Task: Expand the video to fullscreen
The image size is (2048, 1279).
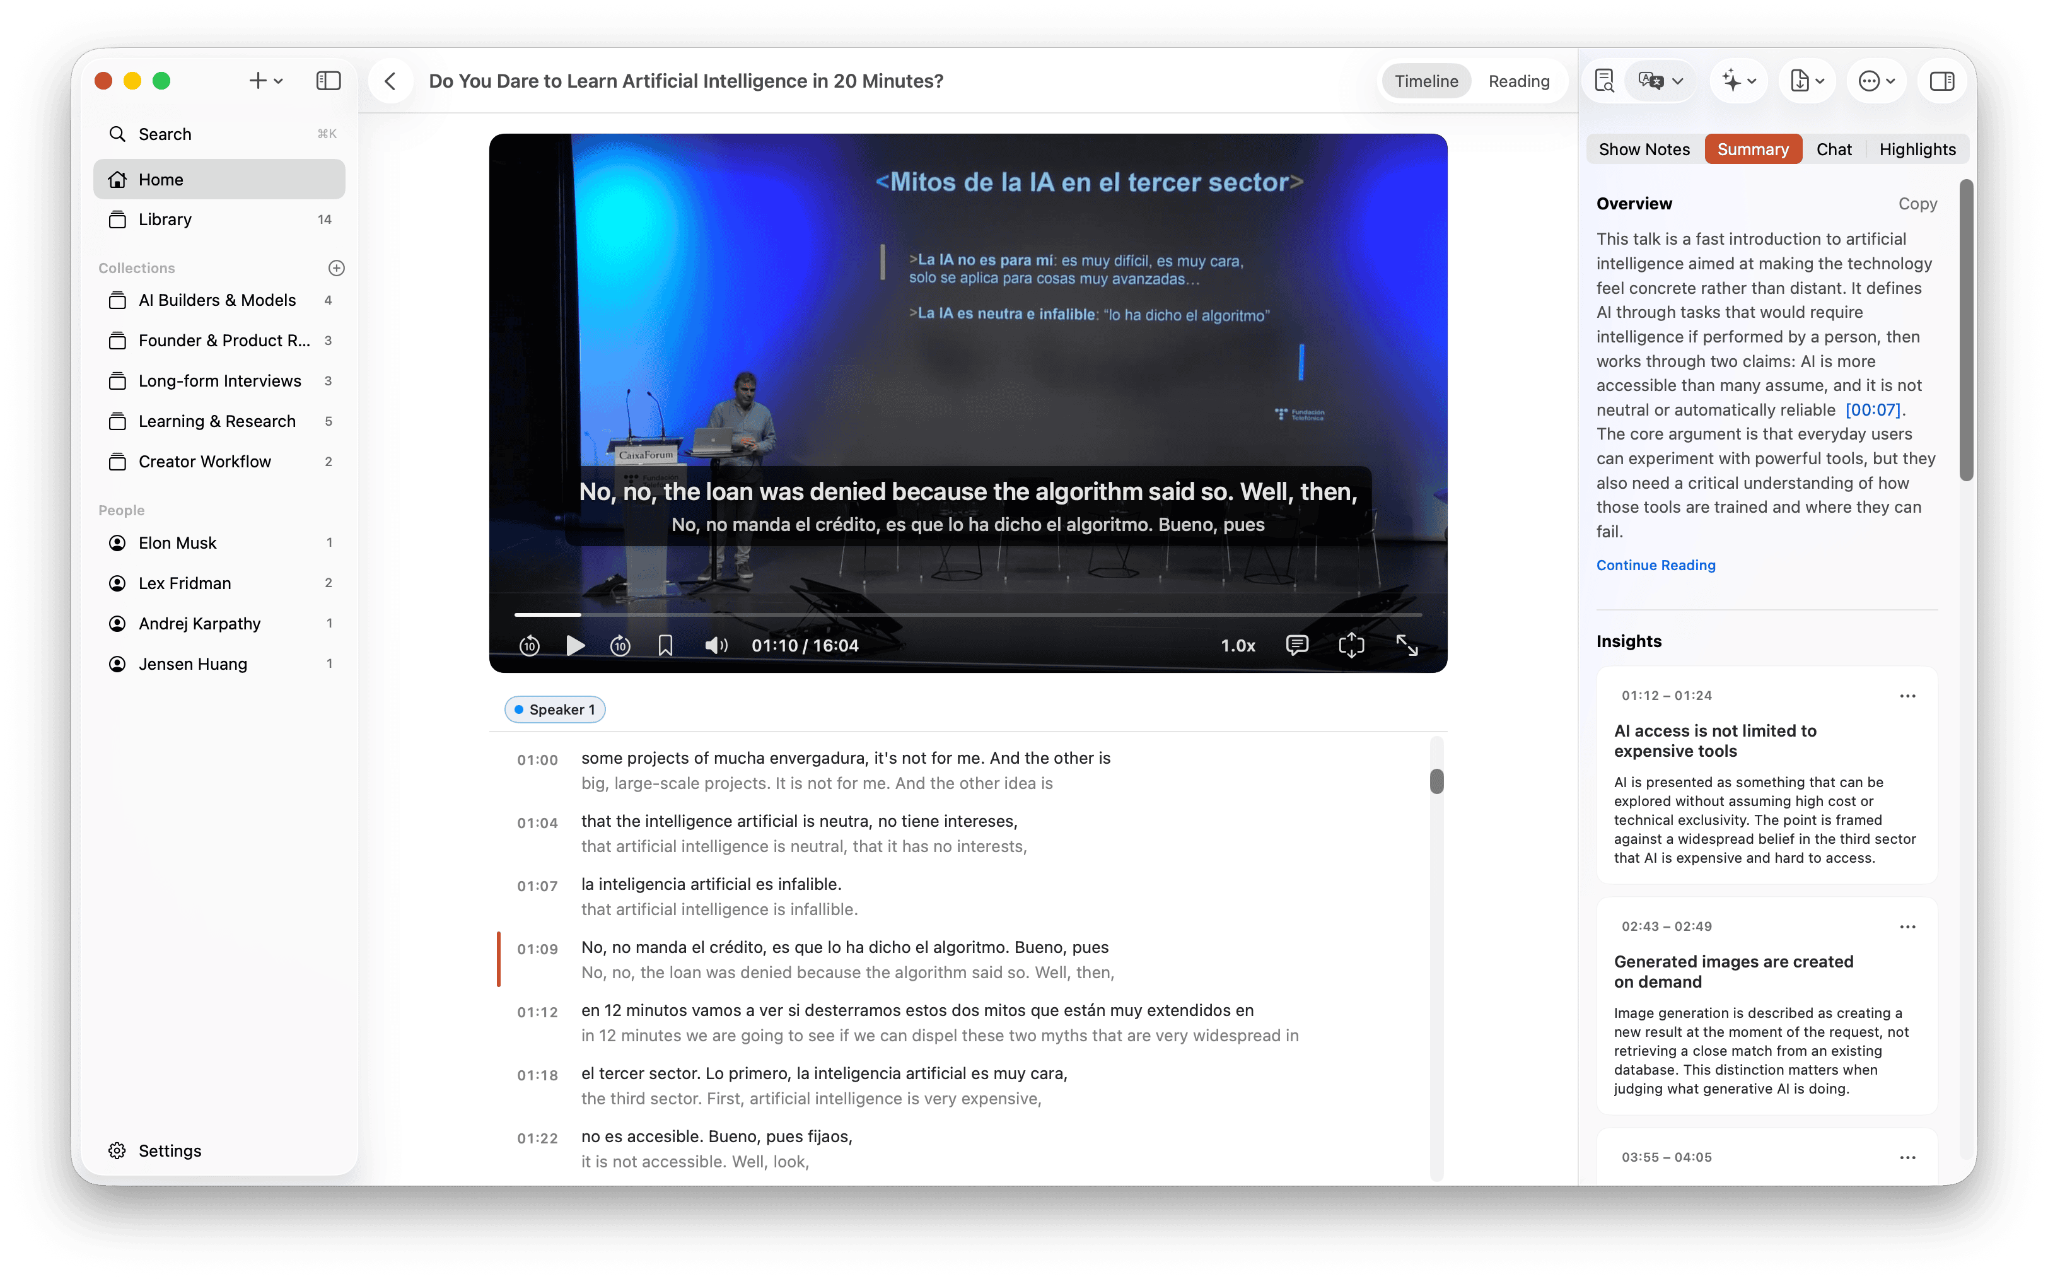Action: tap(1406, 646)
